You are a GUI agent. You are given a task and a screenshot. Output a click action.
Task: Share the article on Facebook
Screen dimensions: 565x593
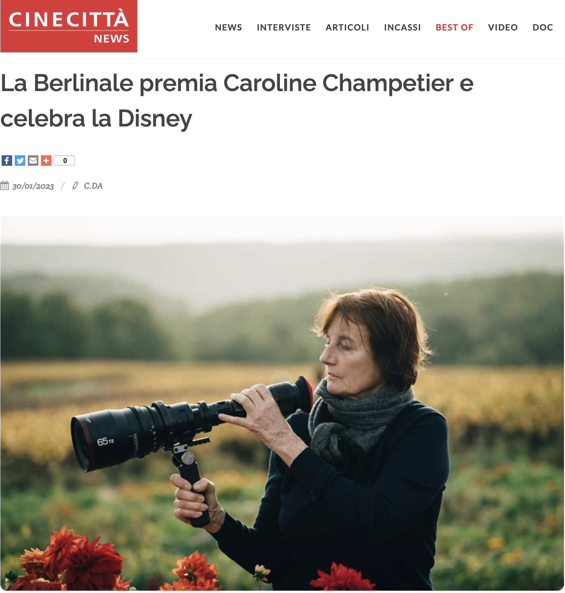tap(7, 161)
